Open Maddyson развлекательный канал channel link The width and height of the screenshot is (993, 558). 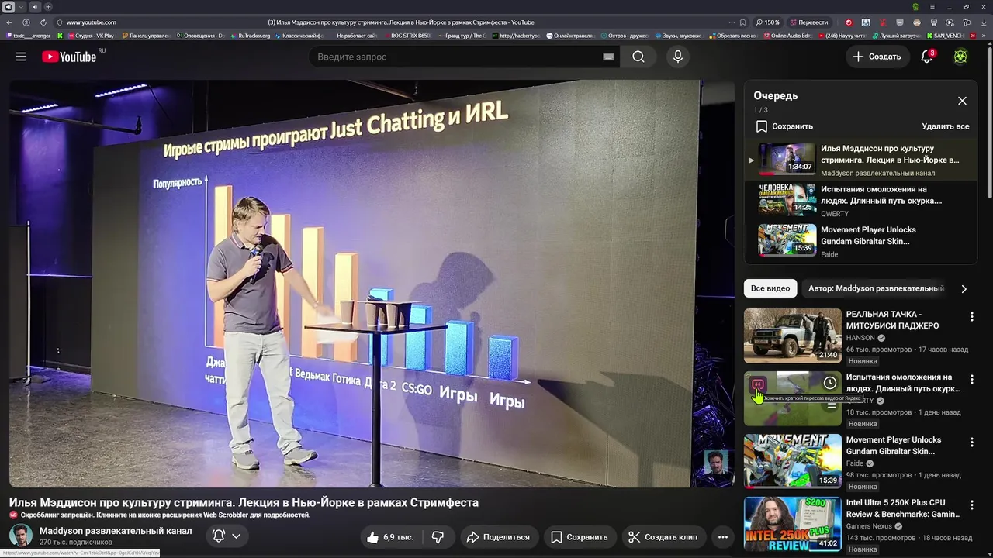116,531
